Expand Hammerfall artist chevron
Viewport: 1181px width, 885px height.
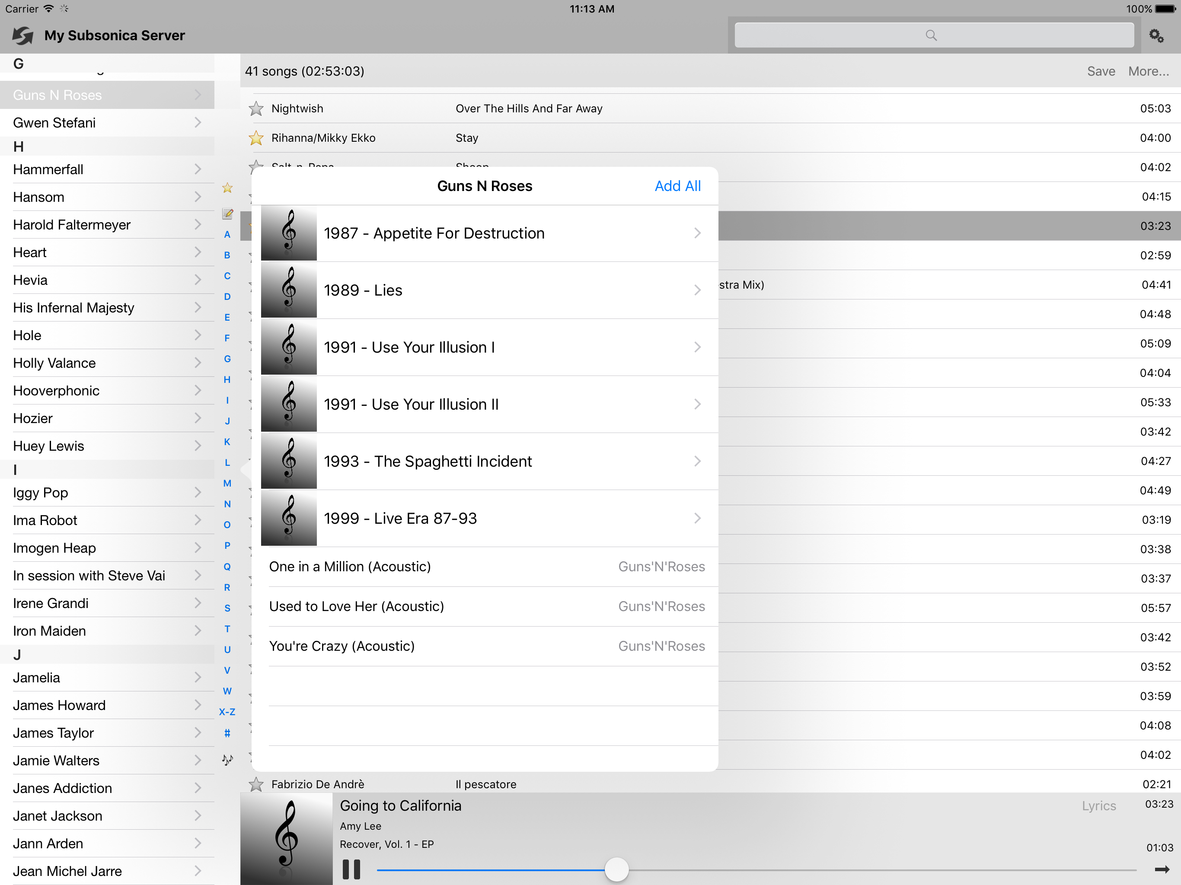click(198, 169)
